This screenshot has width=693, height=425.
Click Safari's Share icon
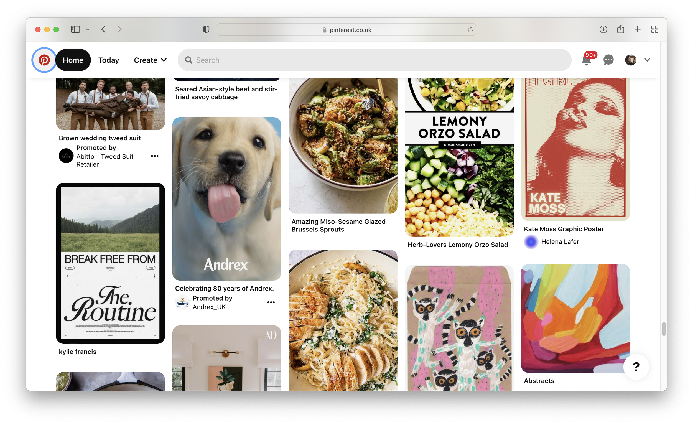point(620,29)
